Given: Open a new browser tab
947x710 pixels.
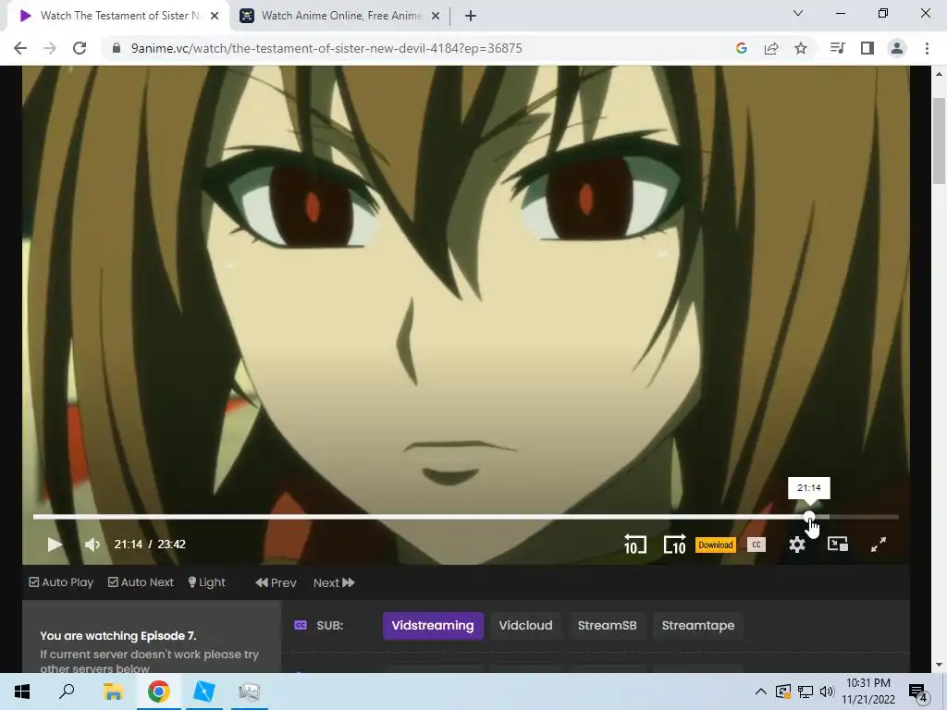Looking at the screenshot, I should click(471, 16).
